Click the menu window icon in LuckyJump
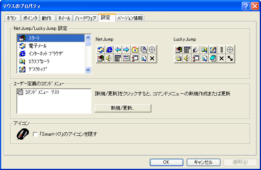 pos(187,49)
